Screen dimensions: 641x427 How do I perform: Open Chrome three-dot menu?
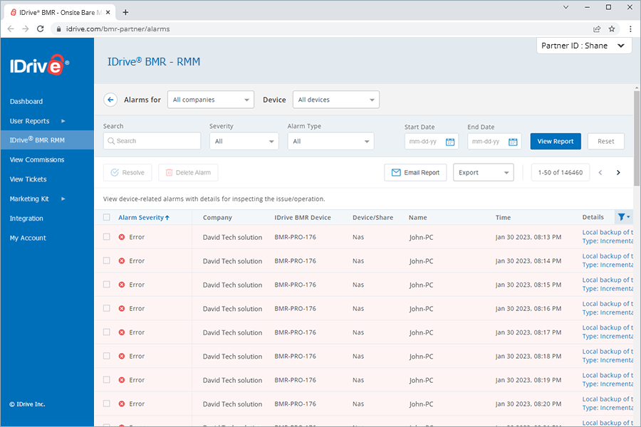click(x=630, y=28)
